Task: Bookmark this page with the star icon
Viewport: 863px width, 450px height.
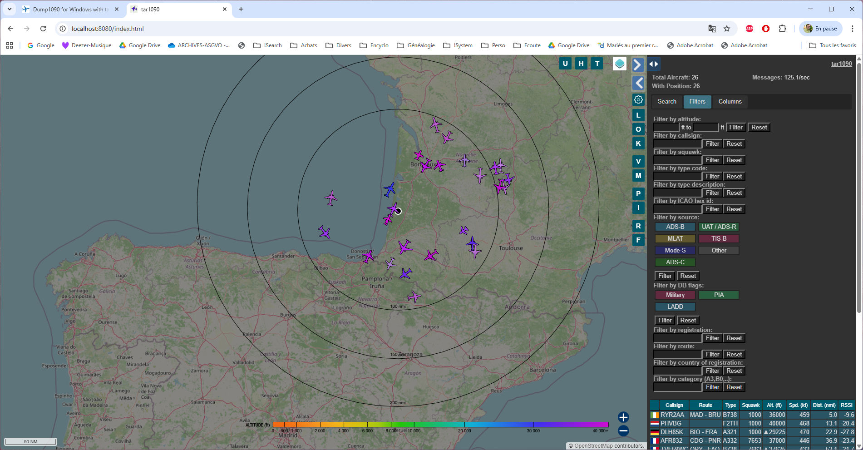Action: tap(727, 29)
